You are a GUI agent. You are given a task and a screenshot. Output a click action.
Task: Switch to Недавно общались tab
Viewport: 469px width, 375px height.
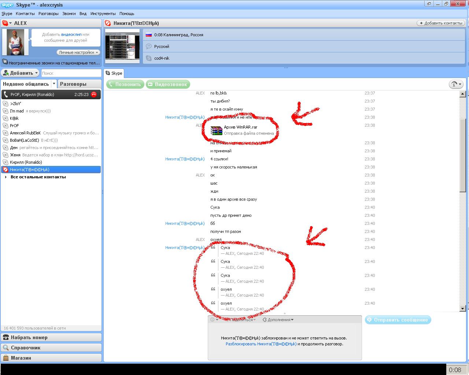click(x=26, y=84)
